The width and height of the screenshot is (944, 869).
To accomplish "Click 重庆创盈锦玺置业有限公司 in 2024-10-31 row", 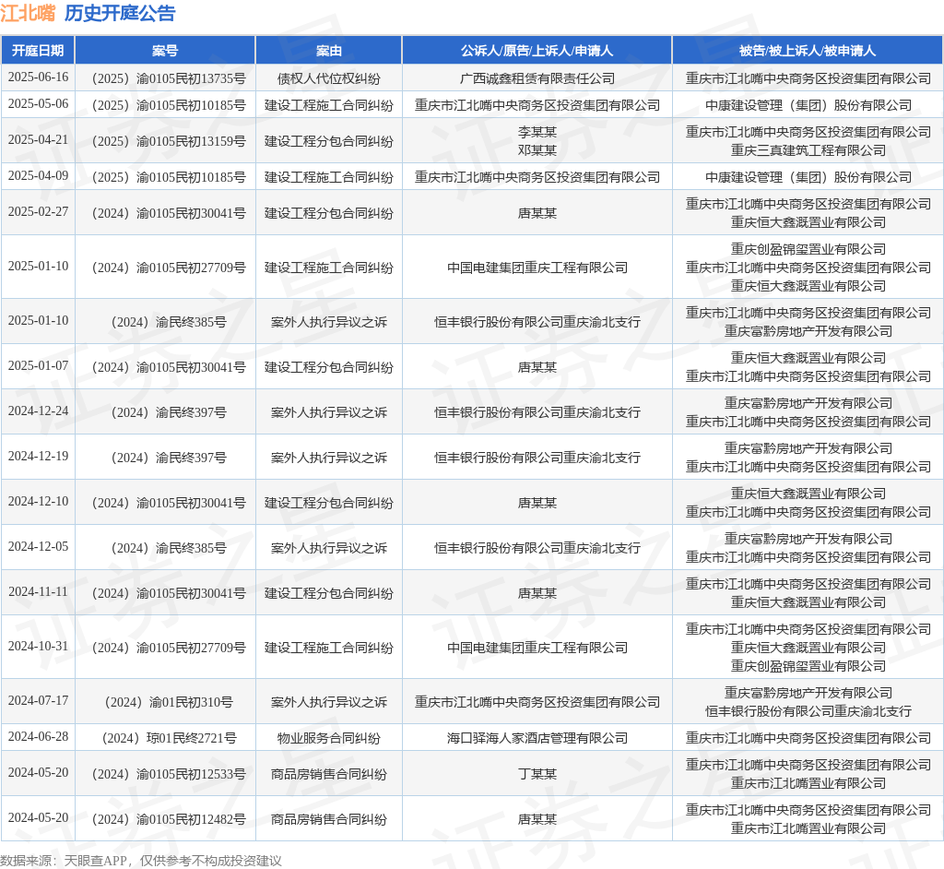I will tap(808, 666).
